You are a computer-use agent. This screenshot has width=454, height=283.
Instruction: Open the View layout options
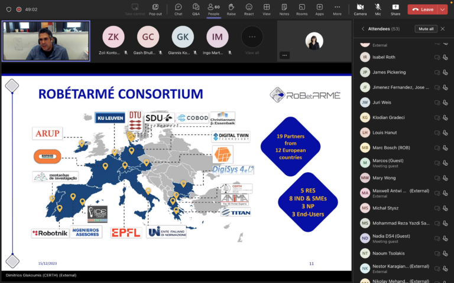267,9
